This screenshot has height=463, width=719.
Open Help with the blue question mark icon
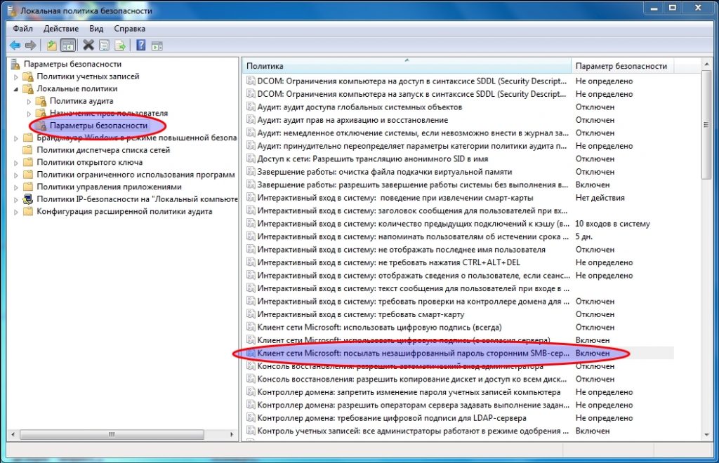pyautogui.click(x=141, y=45)
